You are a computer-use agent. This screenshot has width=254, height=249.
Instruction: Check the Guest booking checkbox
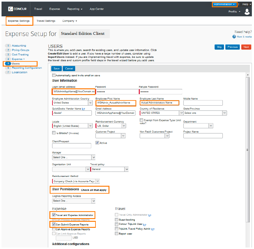coord(116,220)
